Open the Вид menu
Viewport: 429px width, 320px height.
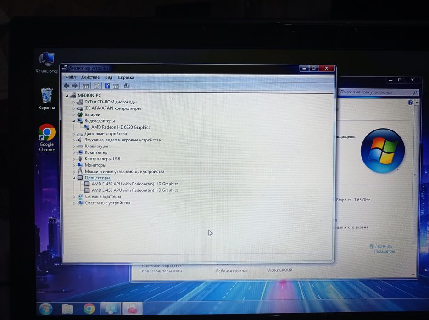pyautogui.click(x=109, y=77)
